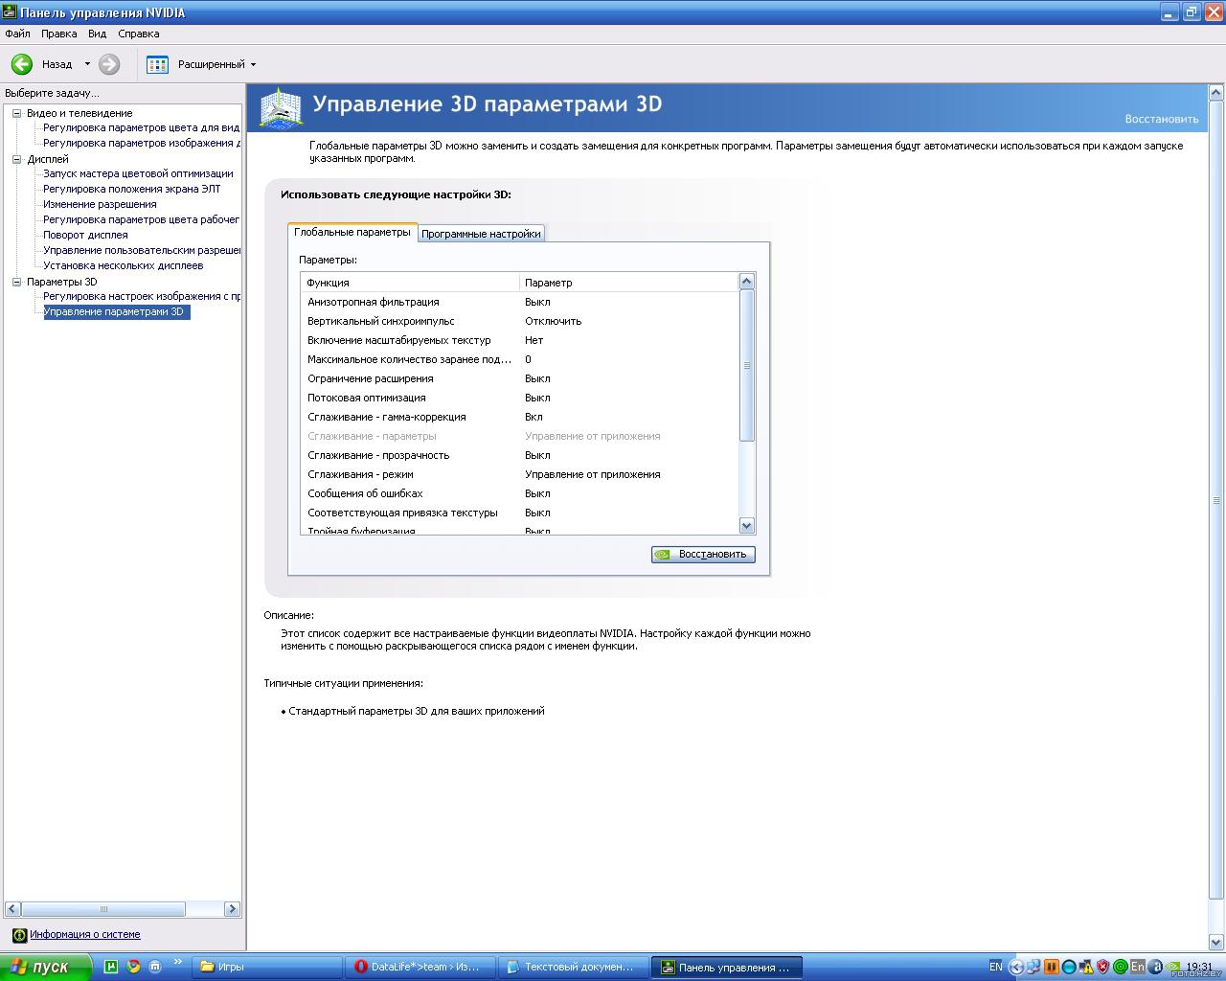Select Включение масштабируемых текстур row
1226x981 pixels.
pyautogui.click(x=519, y=340)
